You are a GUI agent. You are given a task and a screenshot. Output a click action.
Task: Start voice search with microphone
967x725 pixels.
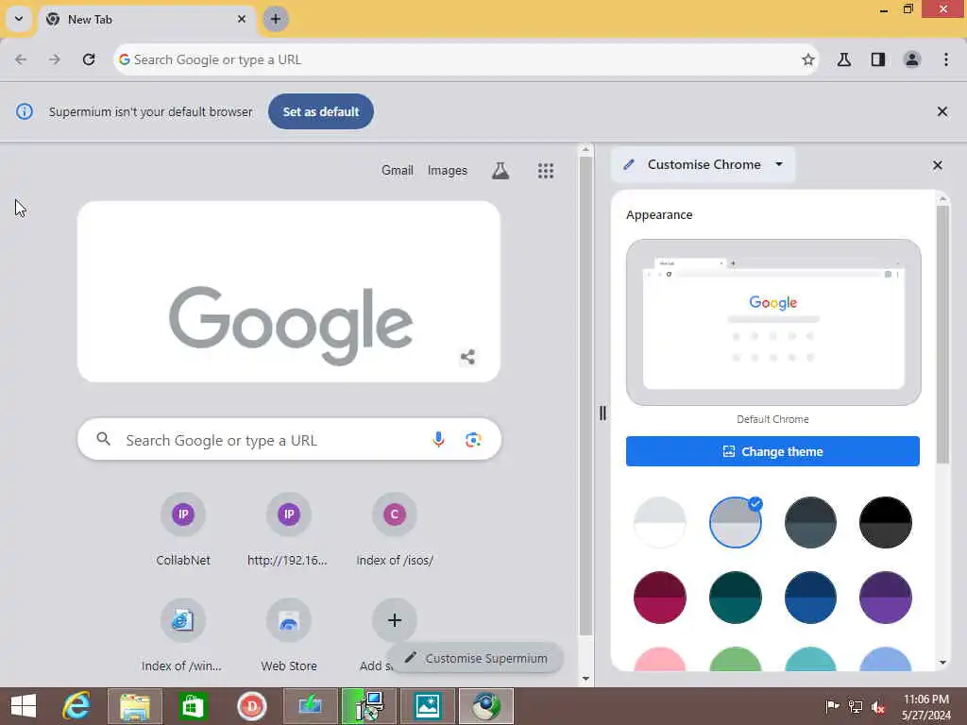[x=438, y=440]
